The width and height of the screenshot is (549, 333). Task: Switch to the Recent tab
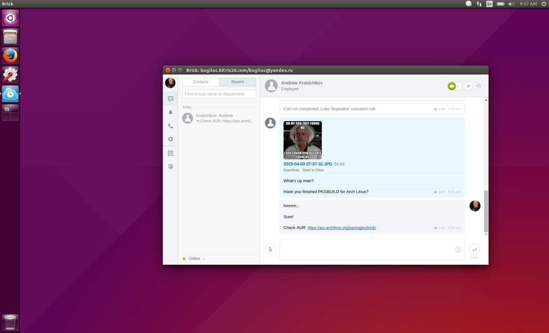coord(238,82)
